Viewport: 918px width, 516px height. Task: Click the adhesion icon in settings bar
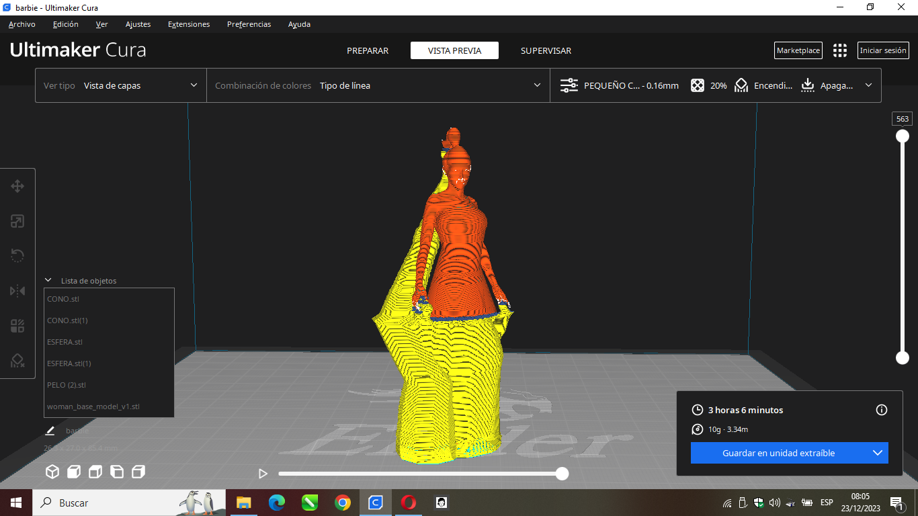click(808, 85)
